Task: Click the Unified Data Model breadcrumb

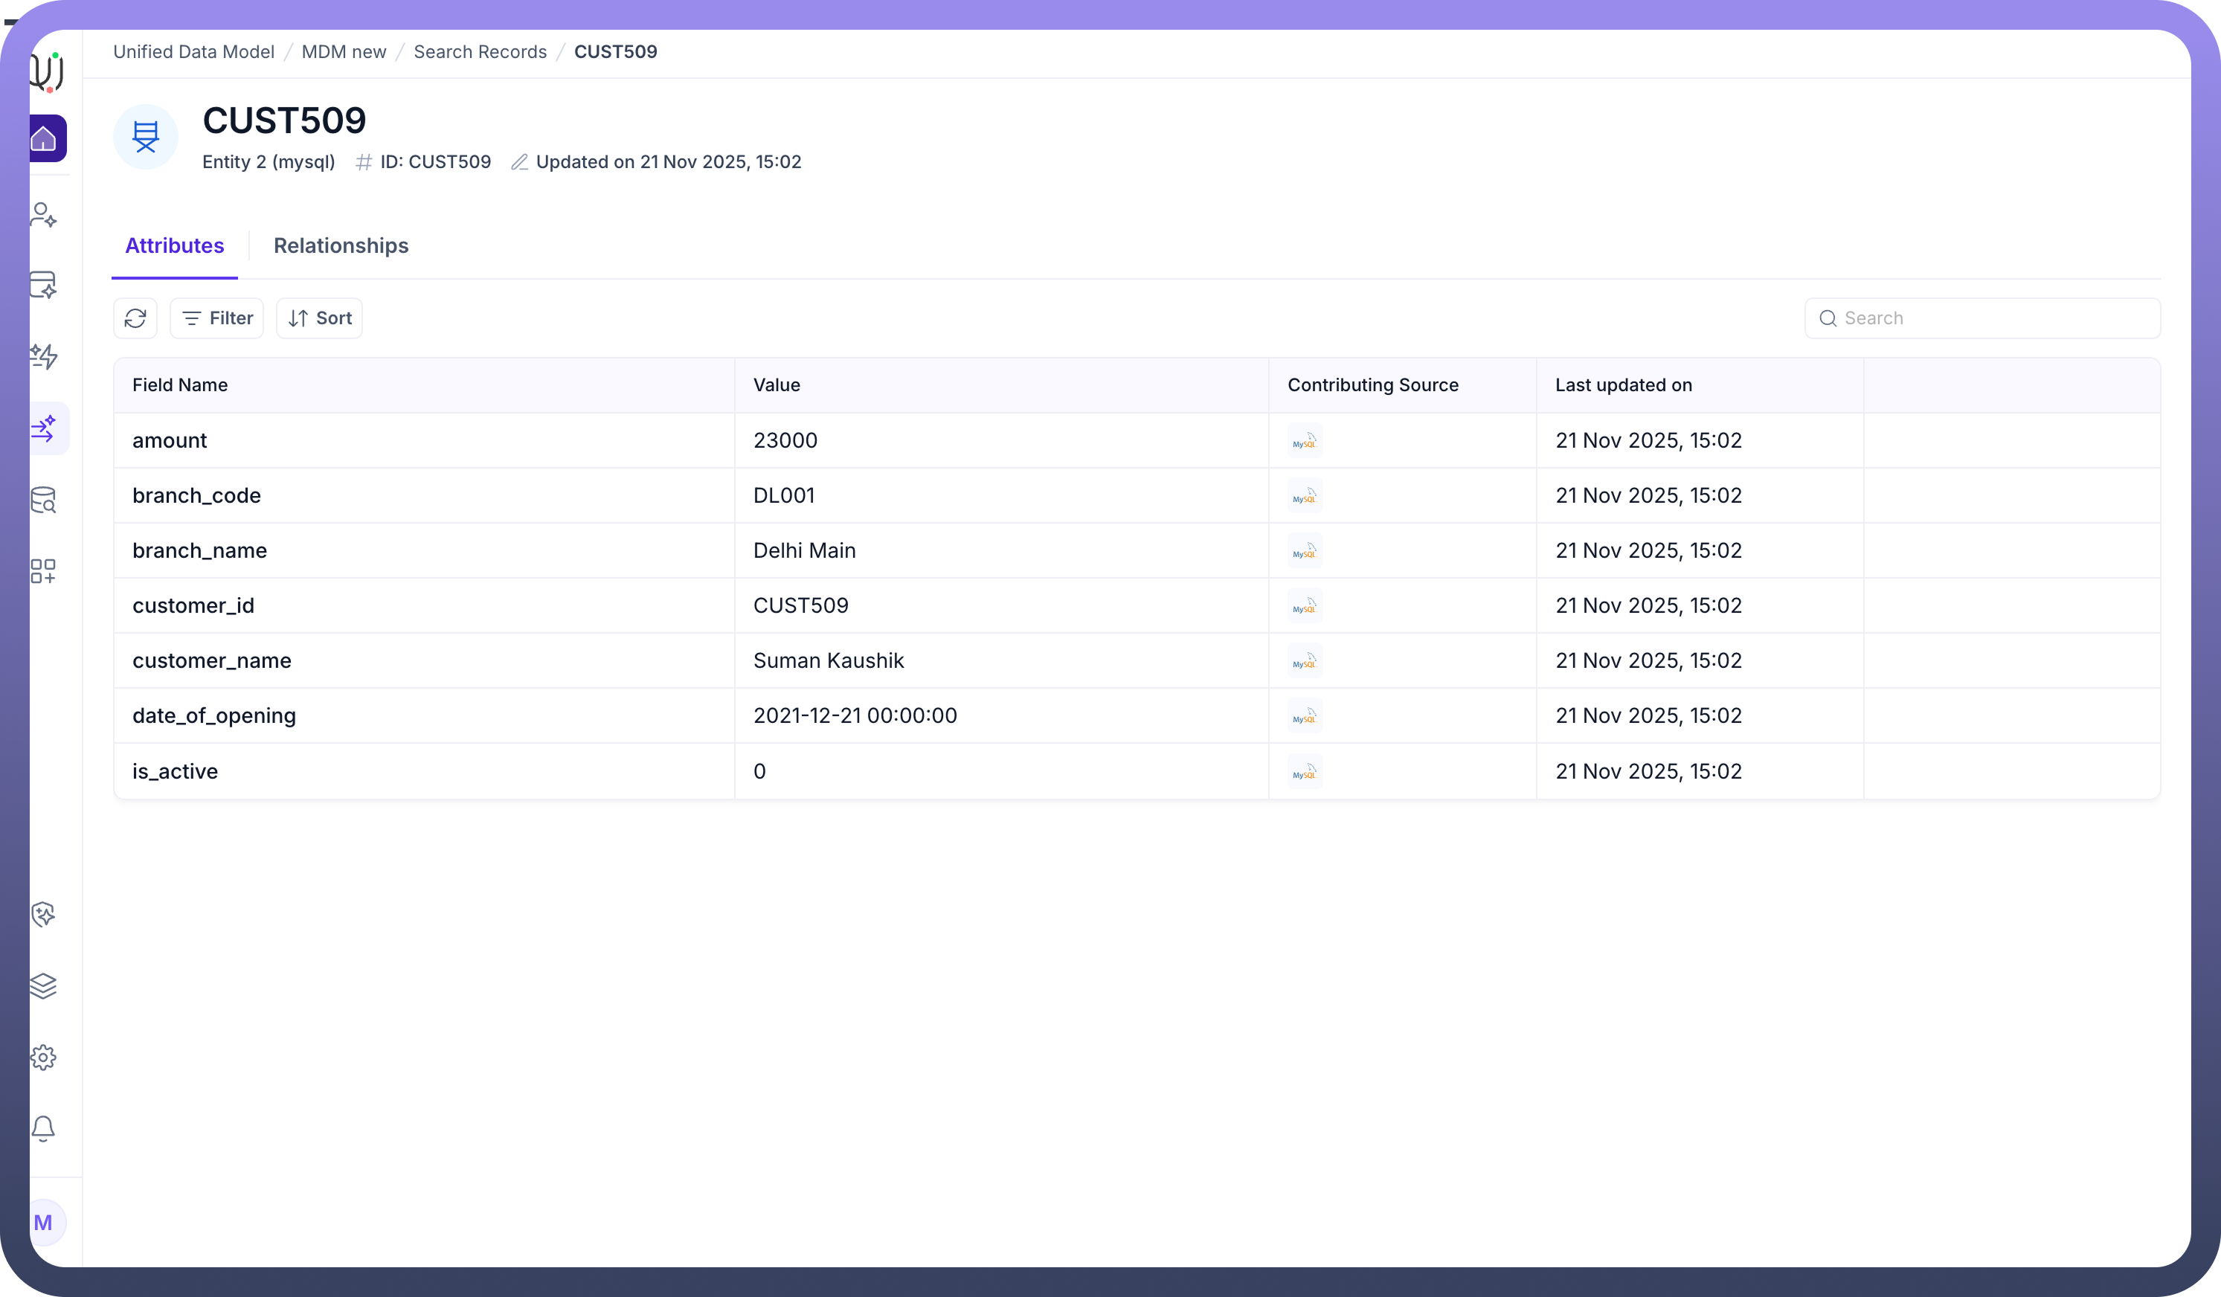Action: pyautogui.click(x=194, y=52)
